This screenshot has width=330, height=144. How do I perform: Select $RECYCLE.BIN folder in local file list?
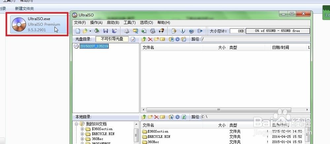(x=156, y=137)
